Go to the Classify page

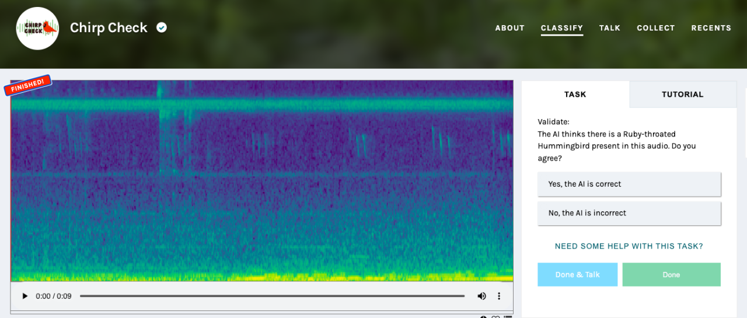coord(562,28)
